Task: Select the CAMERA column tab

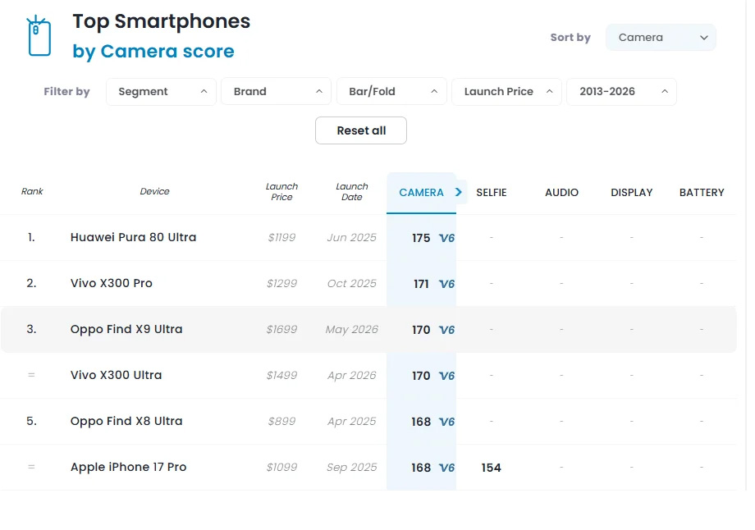Action: [421, 193]
